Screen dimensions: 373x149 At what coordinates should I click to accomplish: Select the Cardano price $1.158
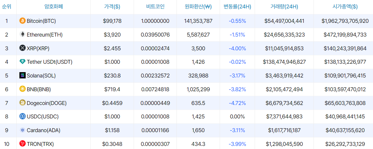pos(112,131)
